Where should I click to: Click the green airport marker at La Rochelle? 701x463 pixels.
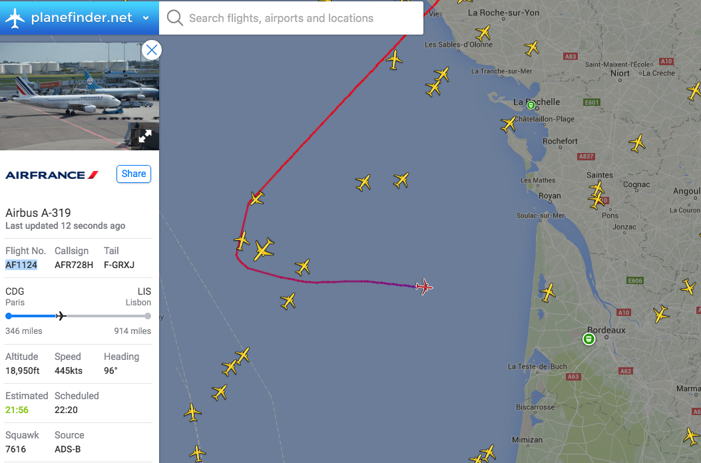click(x=531, y=105)
